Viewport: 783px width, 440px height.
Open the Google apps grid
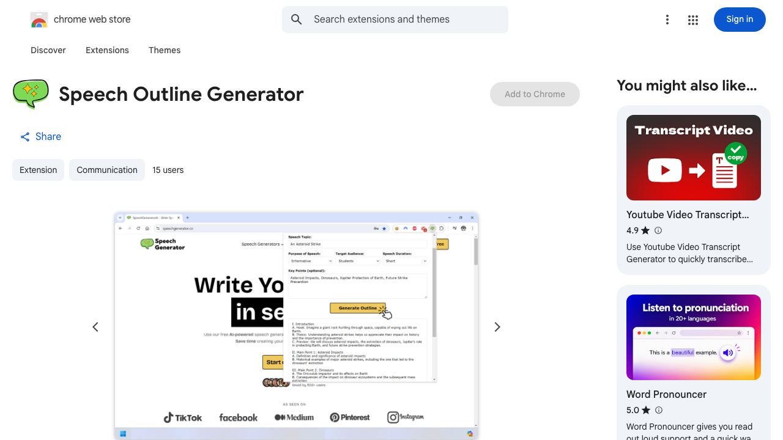point(693,20)
